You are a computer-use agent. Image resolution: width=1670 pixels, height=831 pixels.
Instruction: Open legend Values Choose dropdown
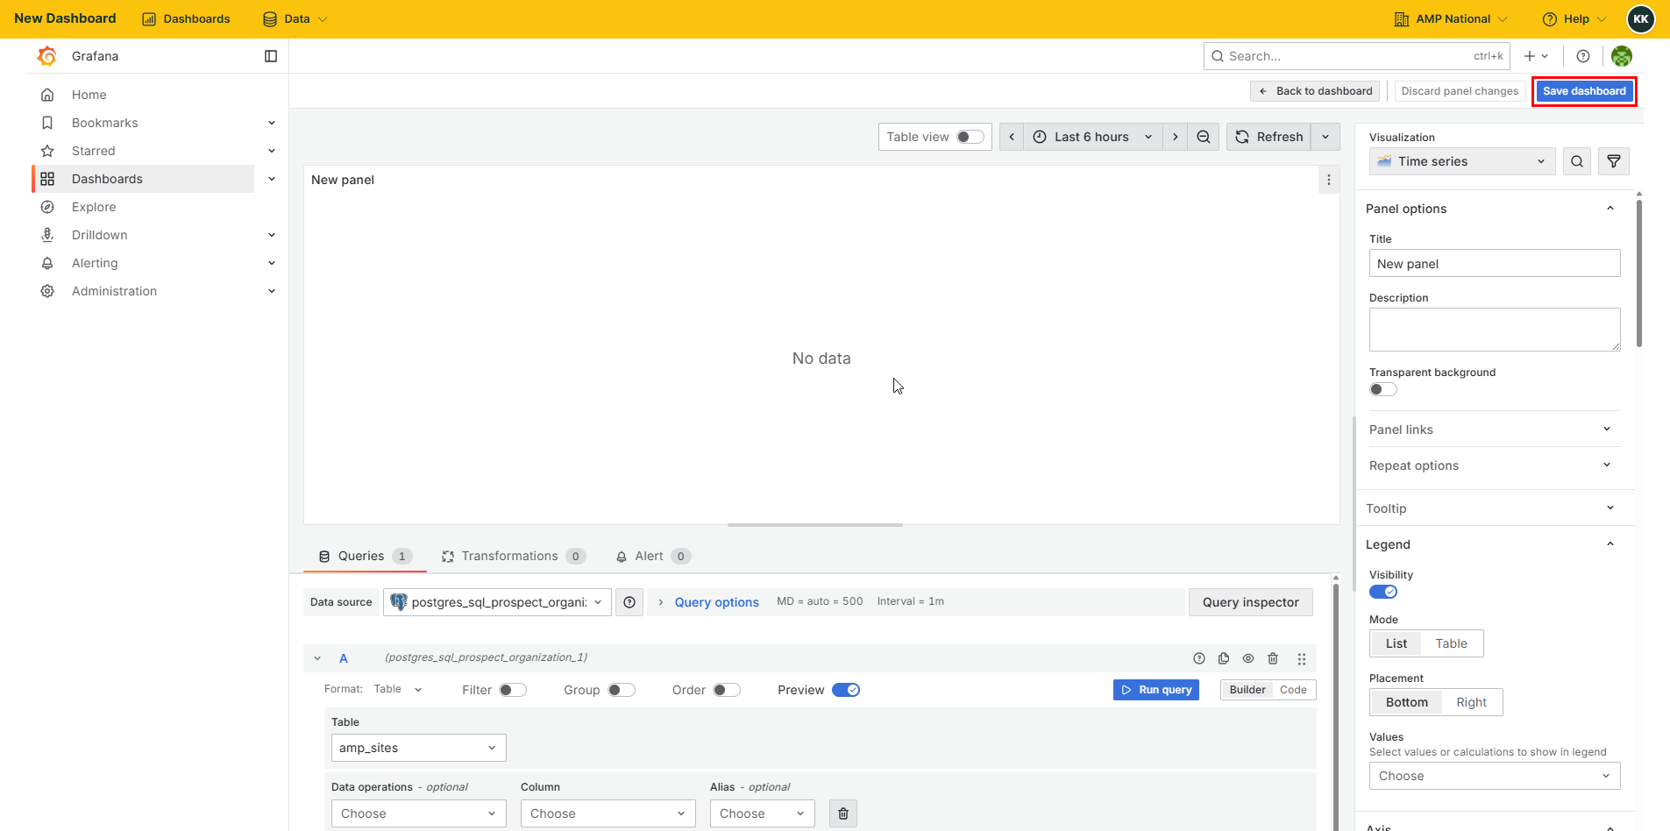coord(1495,776)
